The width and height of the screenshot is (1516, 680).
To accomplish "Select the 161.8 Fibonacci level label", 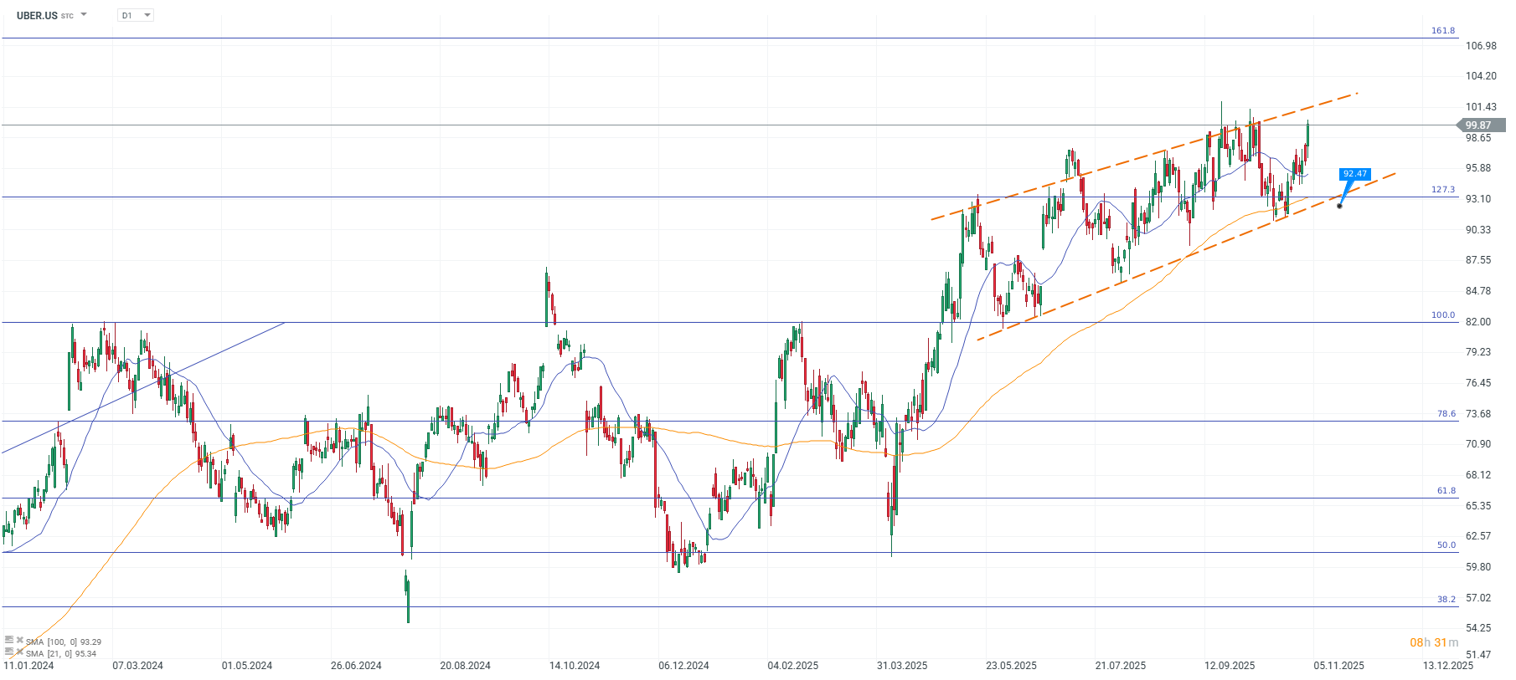I will 1443,31.
